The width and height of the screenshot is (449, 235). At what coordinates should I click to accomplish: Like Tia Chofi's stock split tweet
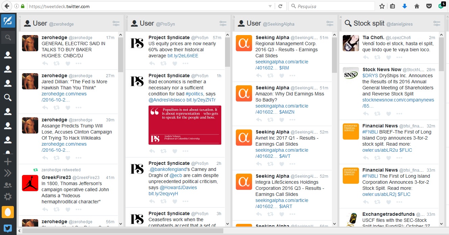[x=388, y=57]
